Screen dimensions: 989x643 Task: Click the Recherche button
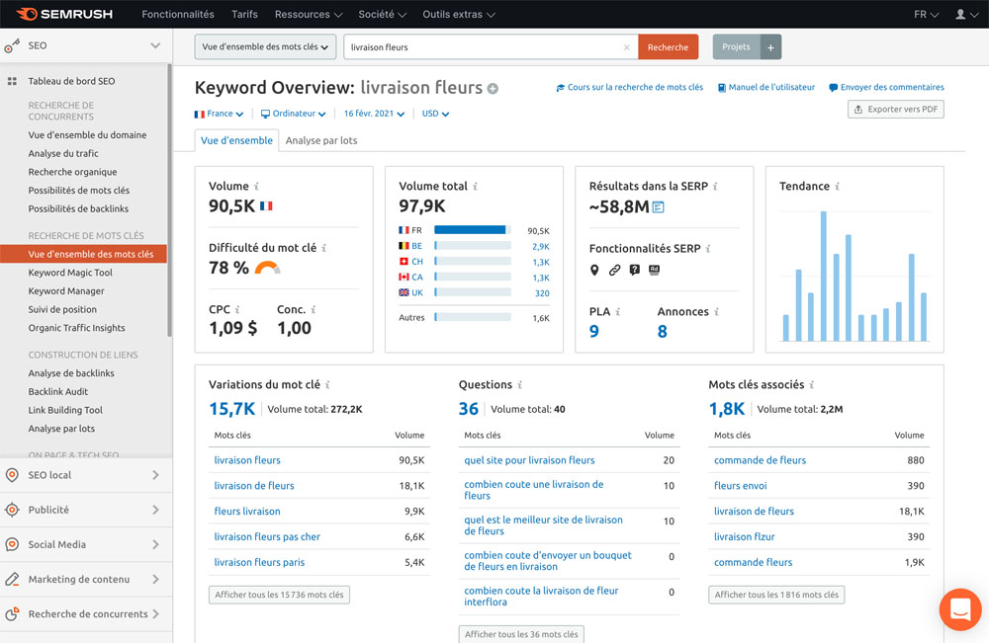coord(668,47)
